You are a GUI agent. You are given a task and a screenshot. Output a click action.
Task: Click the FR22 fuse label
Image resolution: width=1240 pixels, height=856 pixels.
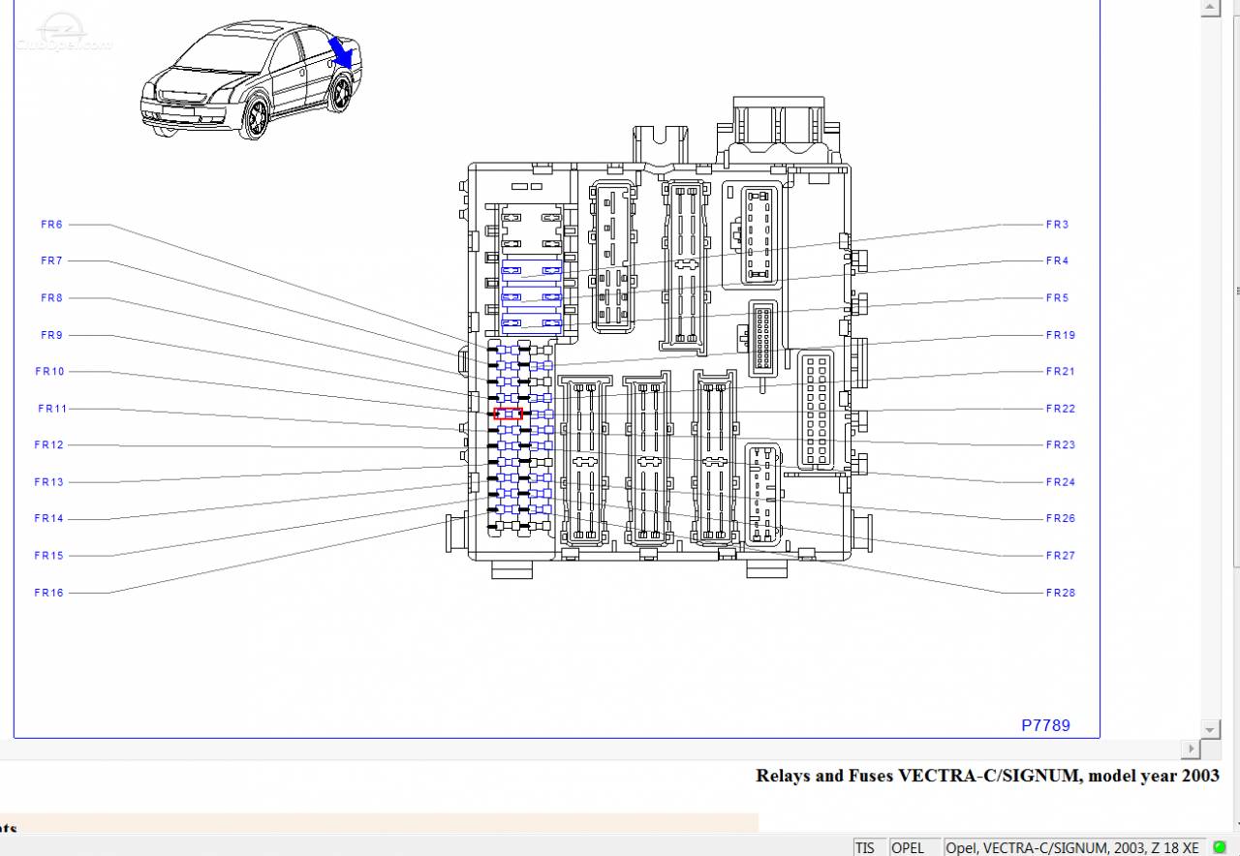click(x=1061, y=409)
